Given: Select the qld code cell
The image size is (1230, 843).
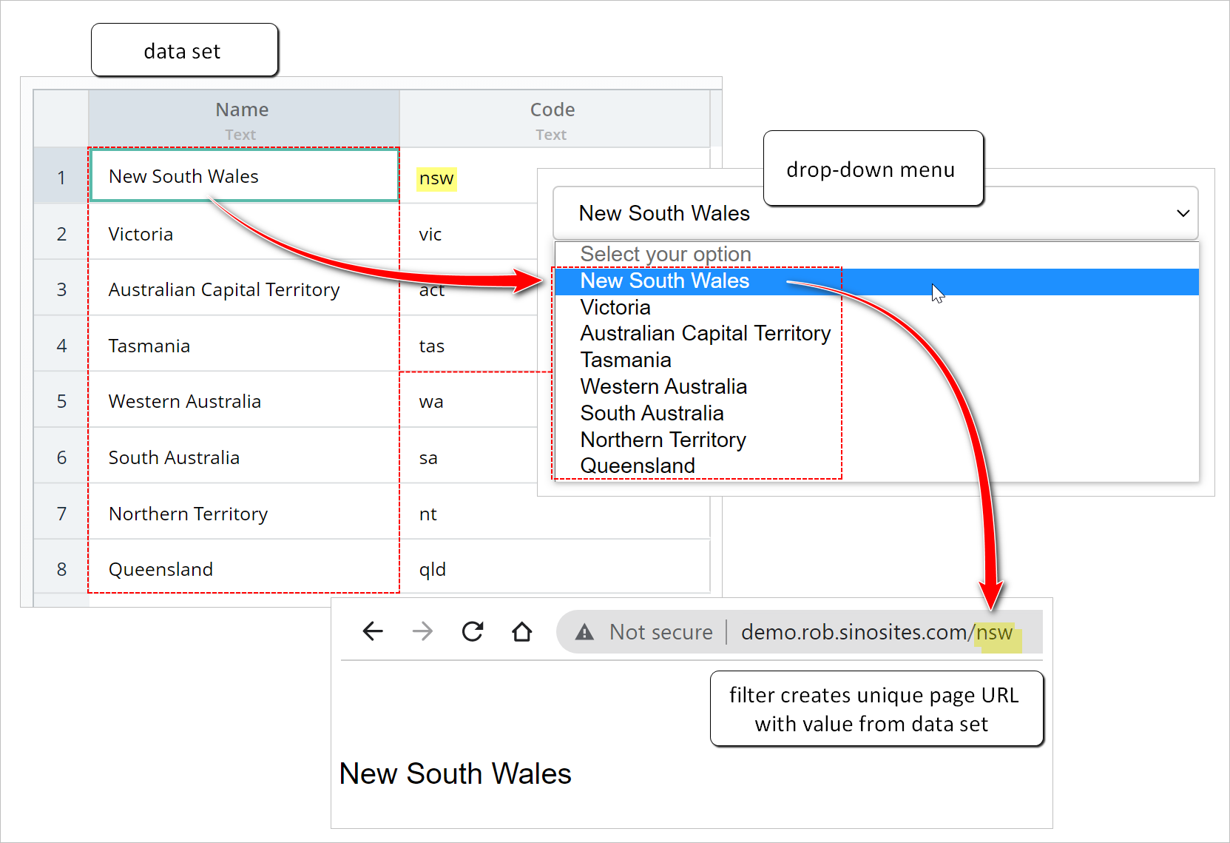Looking at the screenshot, I should [x=433, y=569].
